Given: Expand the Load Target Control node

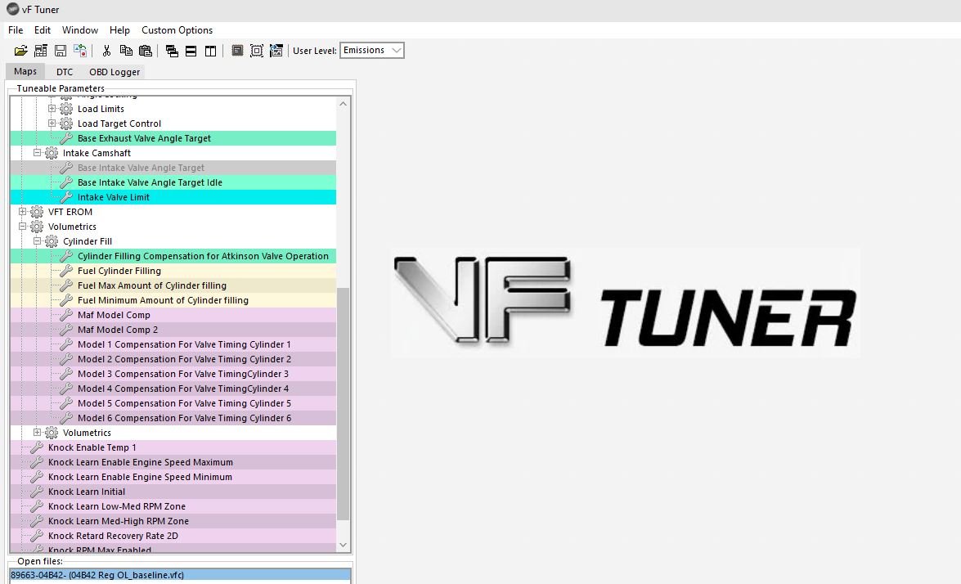Looking at the screenshot, I should pos(52,124).
